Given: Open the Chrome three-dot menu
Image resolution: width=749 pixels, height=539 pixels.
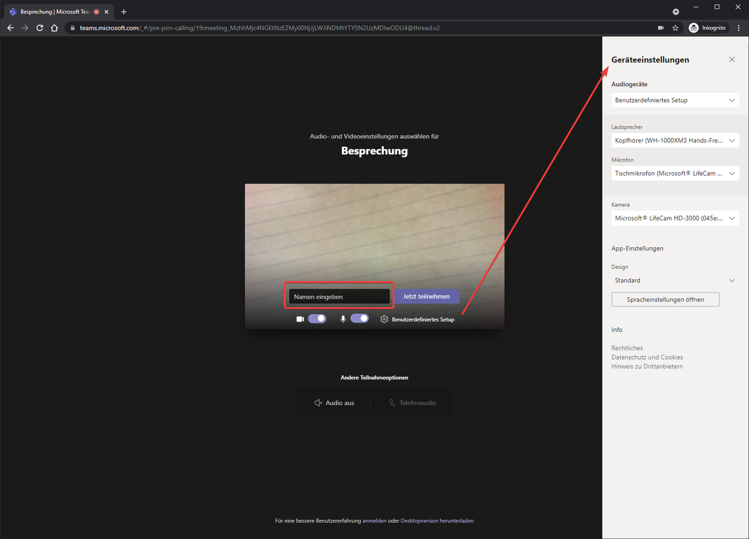Looking at the screenshot, I should (739, 28).
